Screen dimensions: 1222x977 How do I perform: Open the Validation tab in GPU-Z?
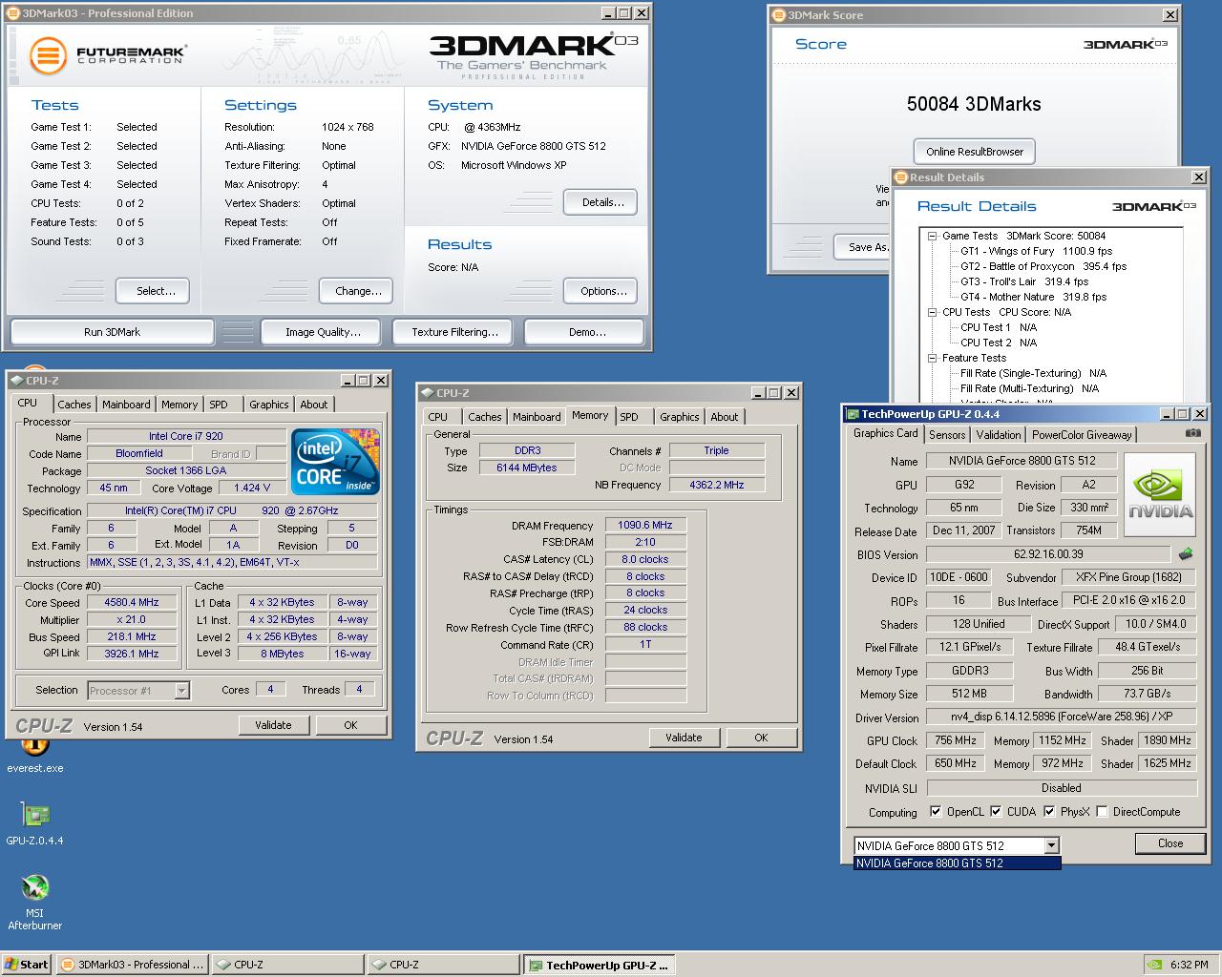click(x=999, y=435)
